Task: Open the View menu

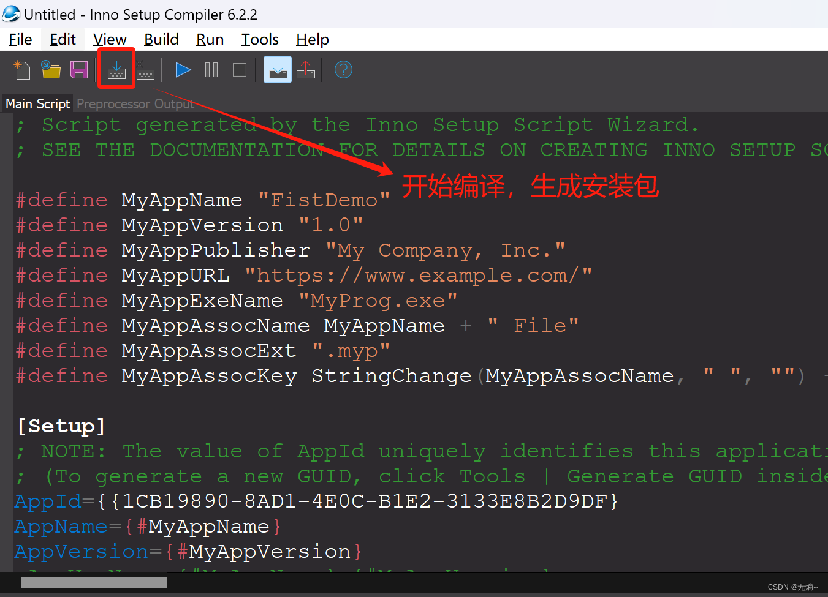Action: [109, 39]
